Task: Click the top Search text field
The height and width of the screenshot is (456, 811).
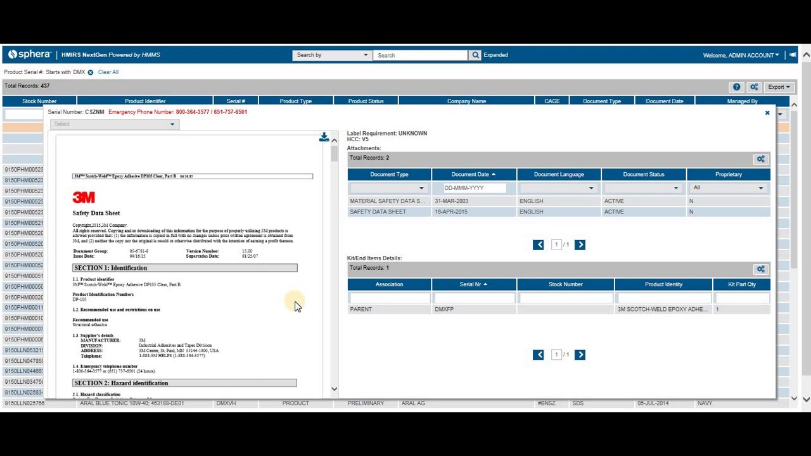Action: [420, 55]
